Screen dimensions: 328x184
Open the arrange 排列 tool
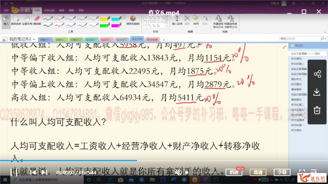196,21
